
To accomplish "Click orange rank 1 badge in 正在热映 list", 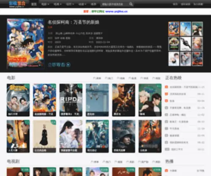I will tap(166, 87).
